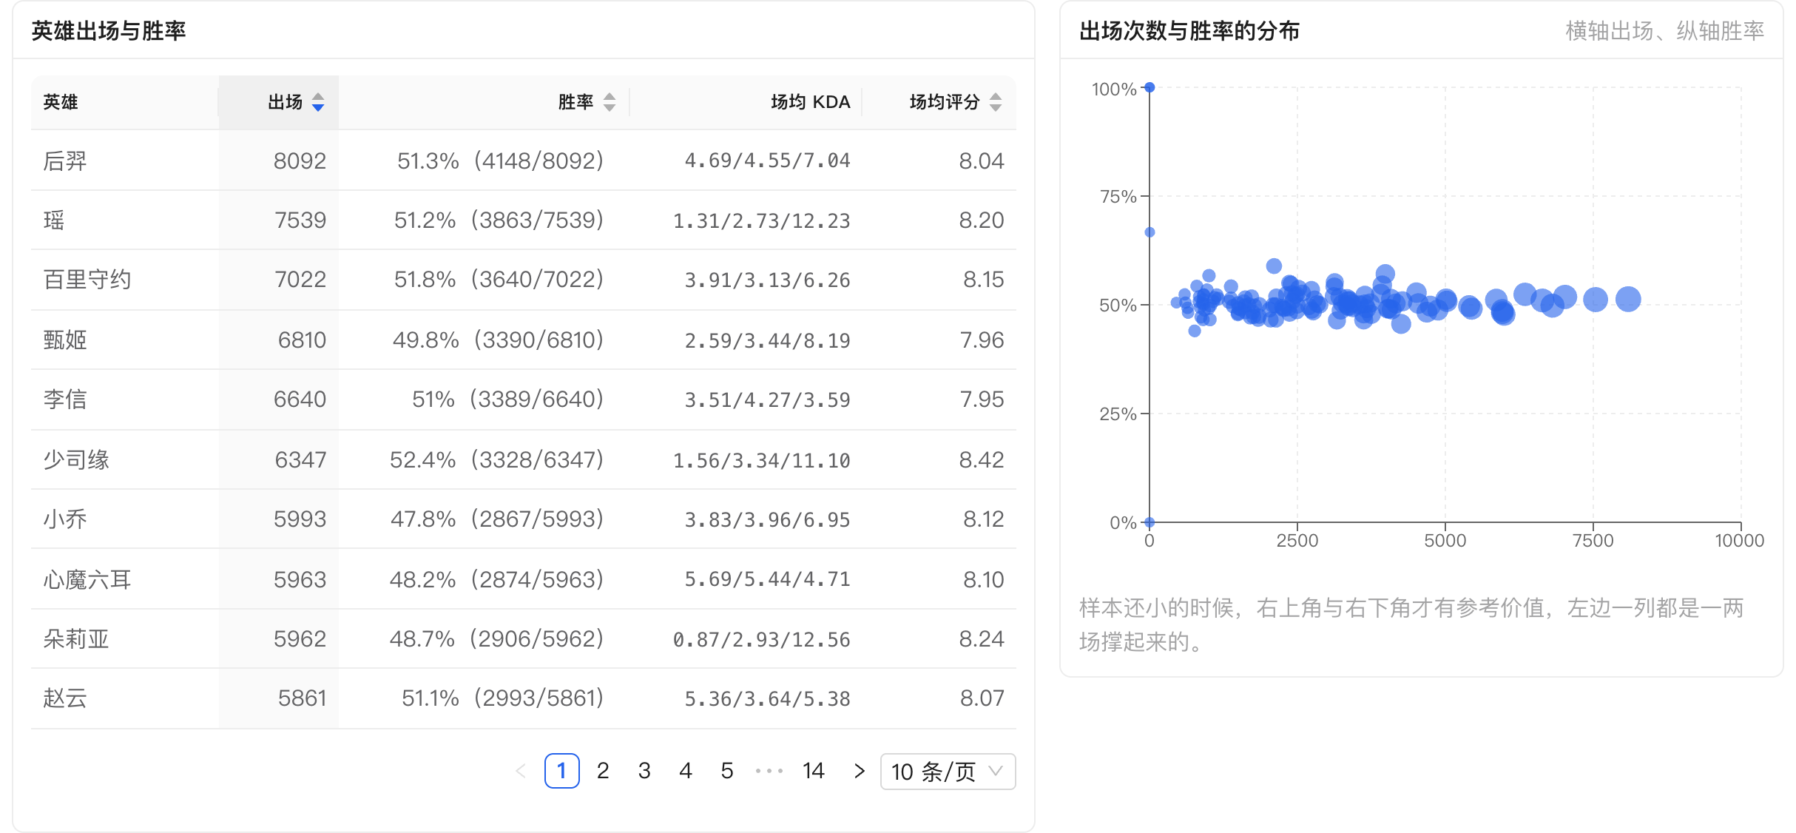Click KDA value 5.69/5.44/4.71
Screen dimensions: 1796x833
click(x=767, y=579)
